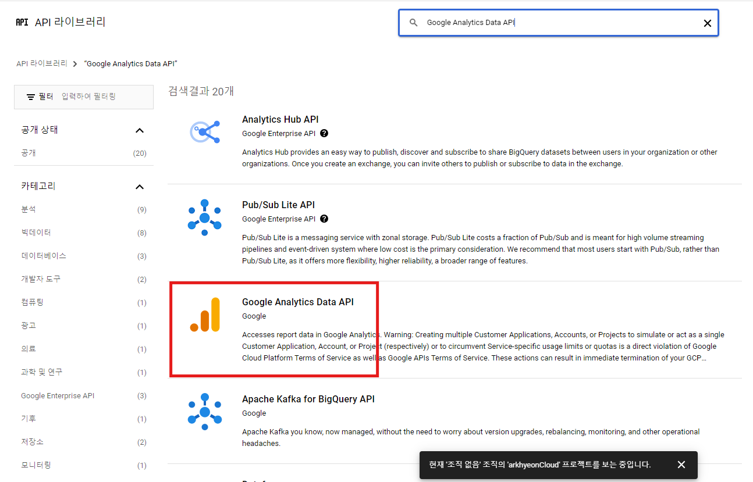Click the search magnifier icon
753x482 pixels.
(414, 23)
